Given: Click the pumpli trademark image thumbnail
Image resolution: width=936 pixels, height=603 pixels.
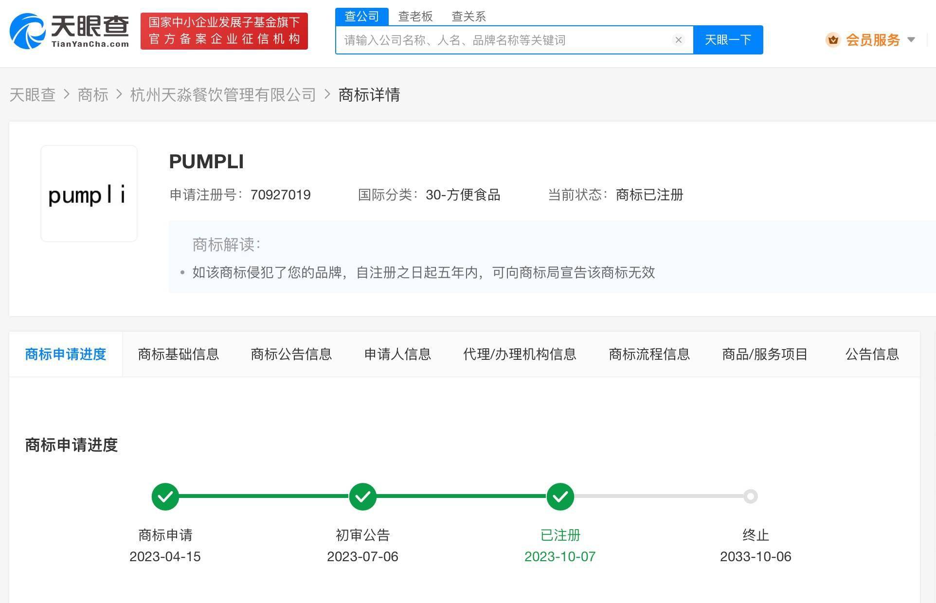Looking at the screenshot, I should point(89,194).
